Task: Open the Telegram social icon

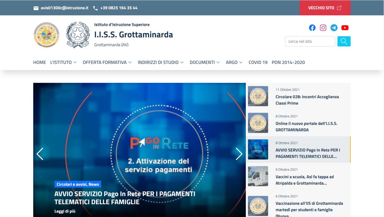Action: 334,28
